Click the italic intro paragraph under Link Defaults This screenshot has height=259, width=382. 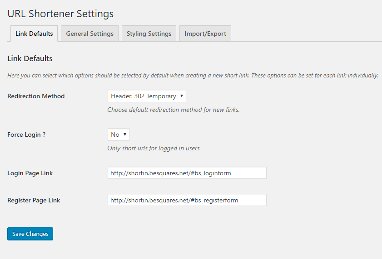(193, 75)
